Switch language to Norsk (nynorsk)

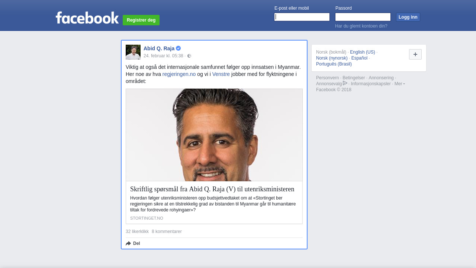pyautogui.click(x=332, y=58)
